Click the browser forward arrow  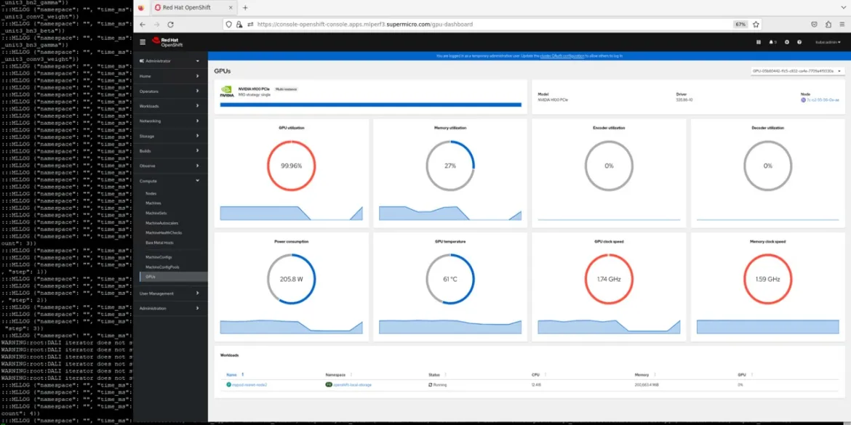tap(157, 25)
